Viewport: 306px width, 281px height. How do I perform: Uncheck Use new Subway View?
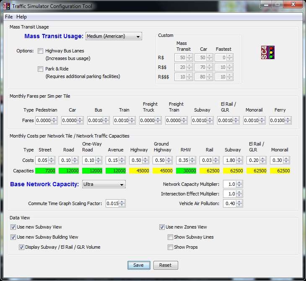13,227
